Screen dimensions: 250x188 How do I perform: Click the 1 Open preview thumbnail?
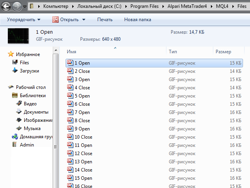pyautogui.click(x=18, y=36)
